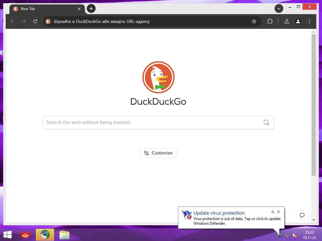Switch to the browser on the taskbar
The image size is (322, 241).
(x=45, y=235)
